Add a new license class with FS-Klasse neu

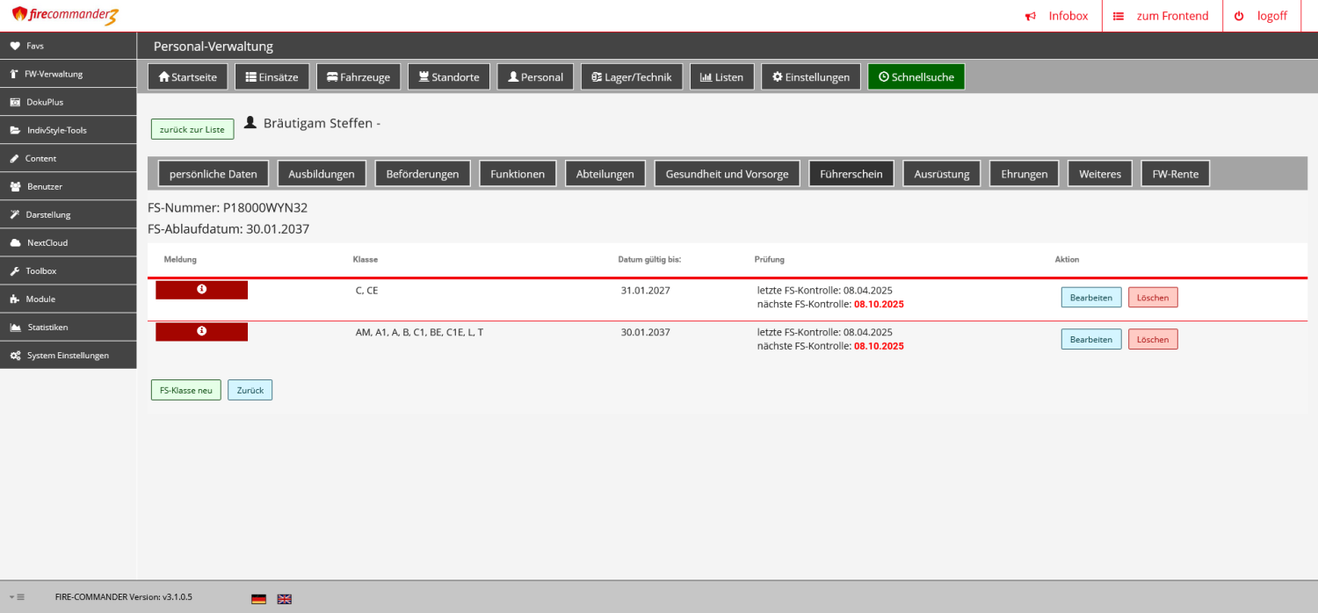click(186, 390)
